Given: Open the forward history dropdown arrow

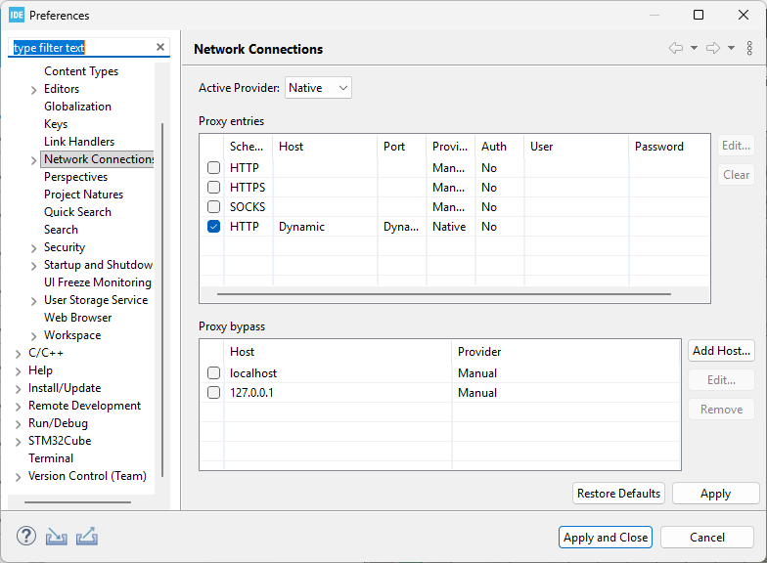Looking at the screenshot, I should click(x=731, y=48).
